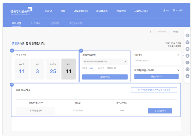Open the location pin icon in right sidebar
Screen dimensions: 193x138
187,76
